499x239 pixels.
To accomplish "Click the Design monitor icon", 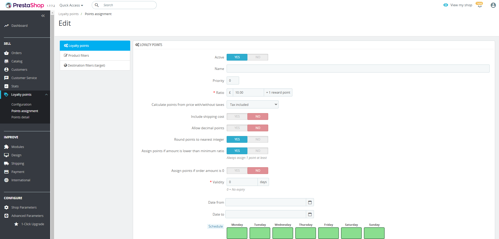I will [6, 155].
